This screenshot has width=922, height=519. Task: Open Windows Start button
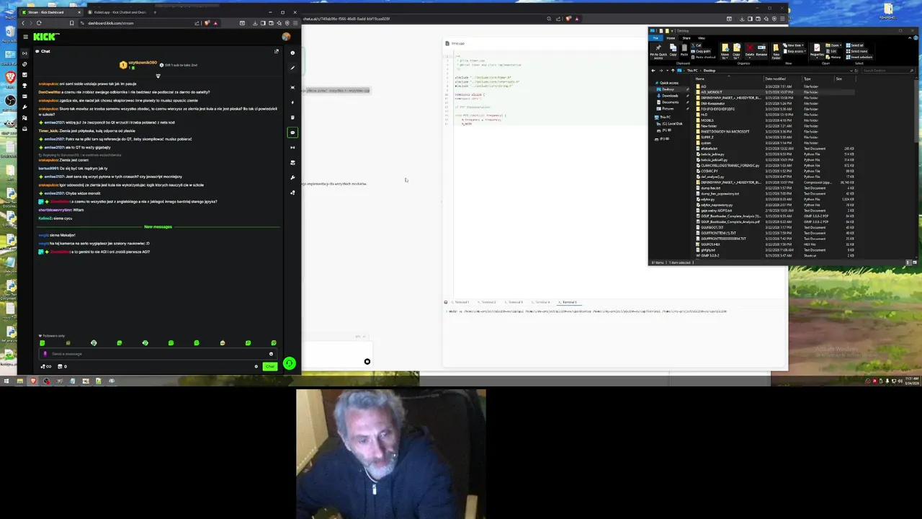pos(6,381)
